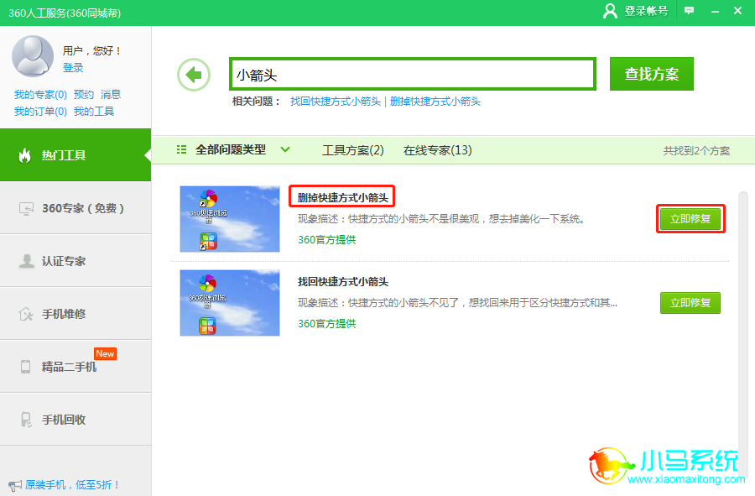
Task: Open the 预约 link
Action: point(84,94)
